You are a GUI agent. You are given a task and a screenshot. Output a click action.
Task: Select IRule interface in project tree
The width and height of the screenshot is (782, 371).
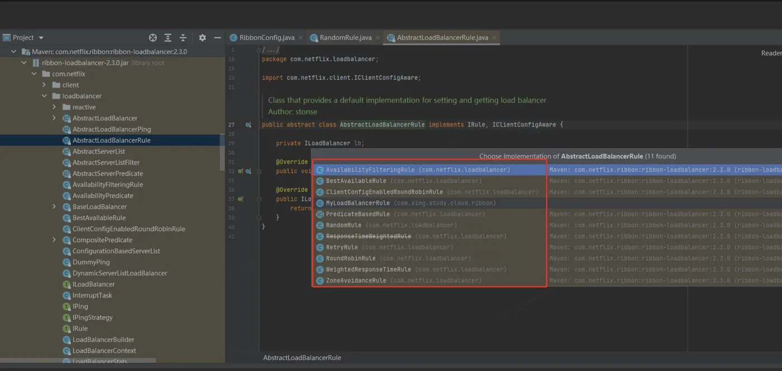(x=80, y=329)
